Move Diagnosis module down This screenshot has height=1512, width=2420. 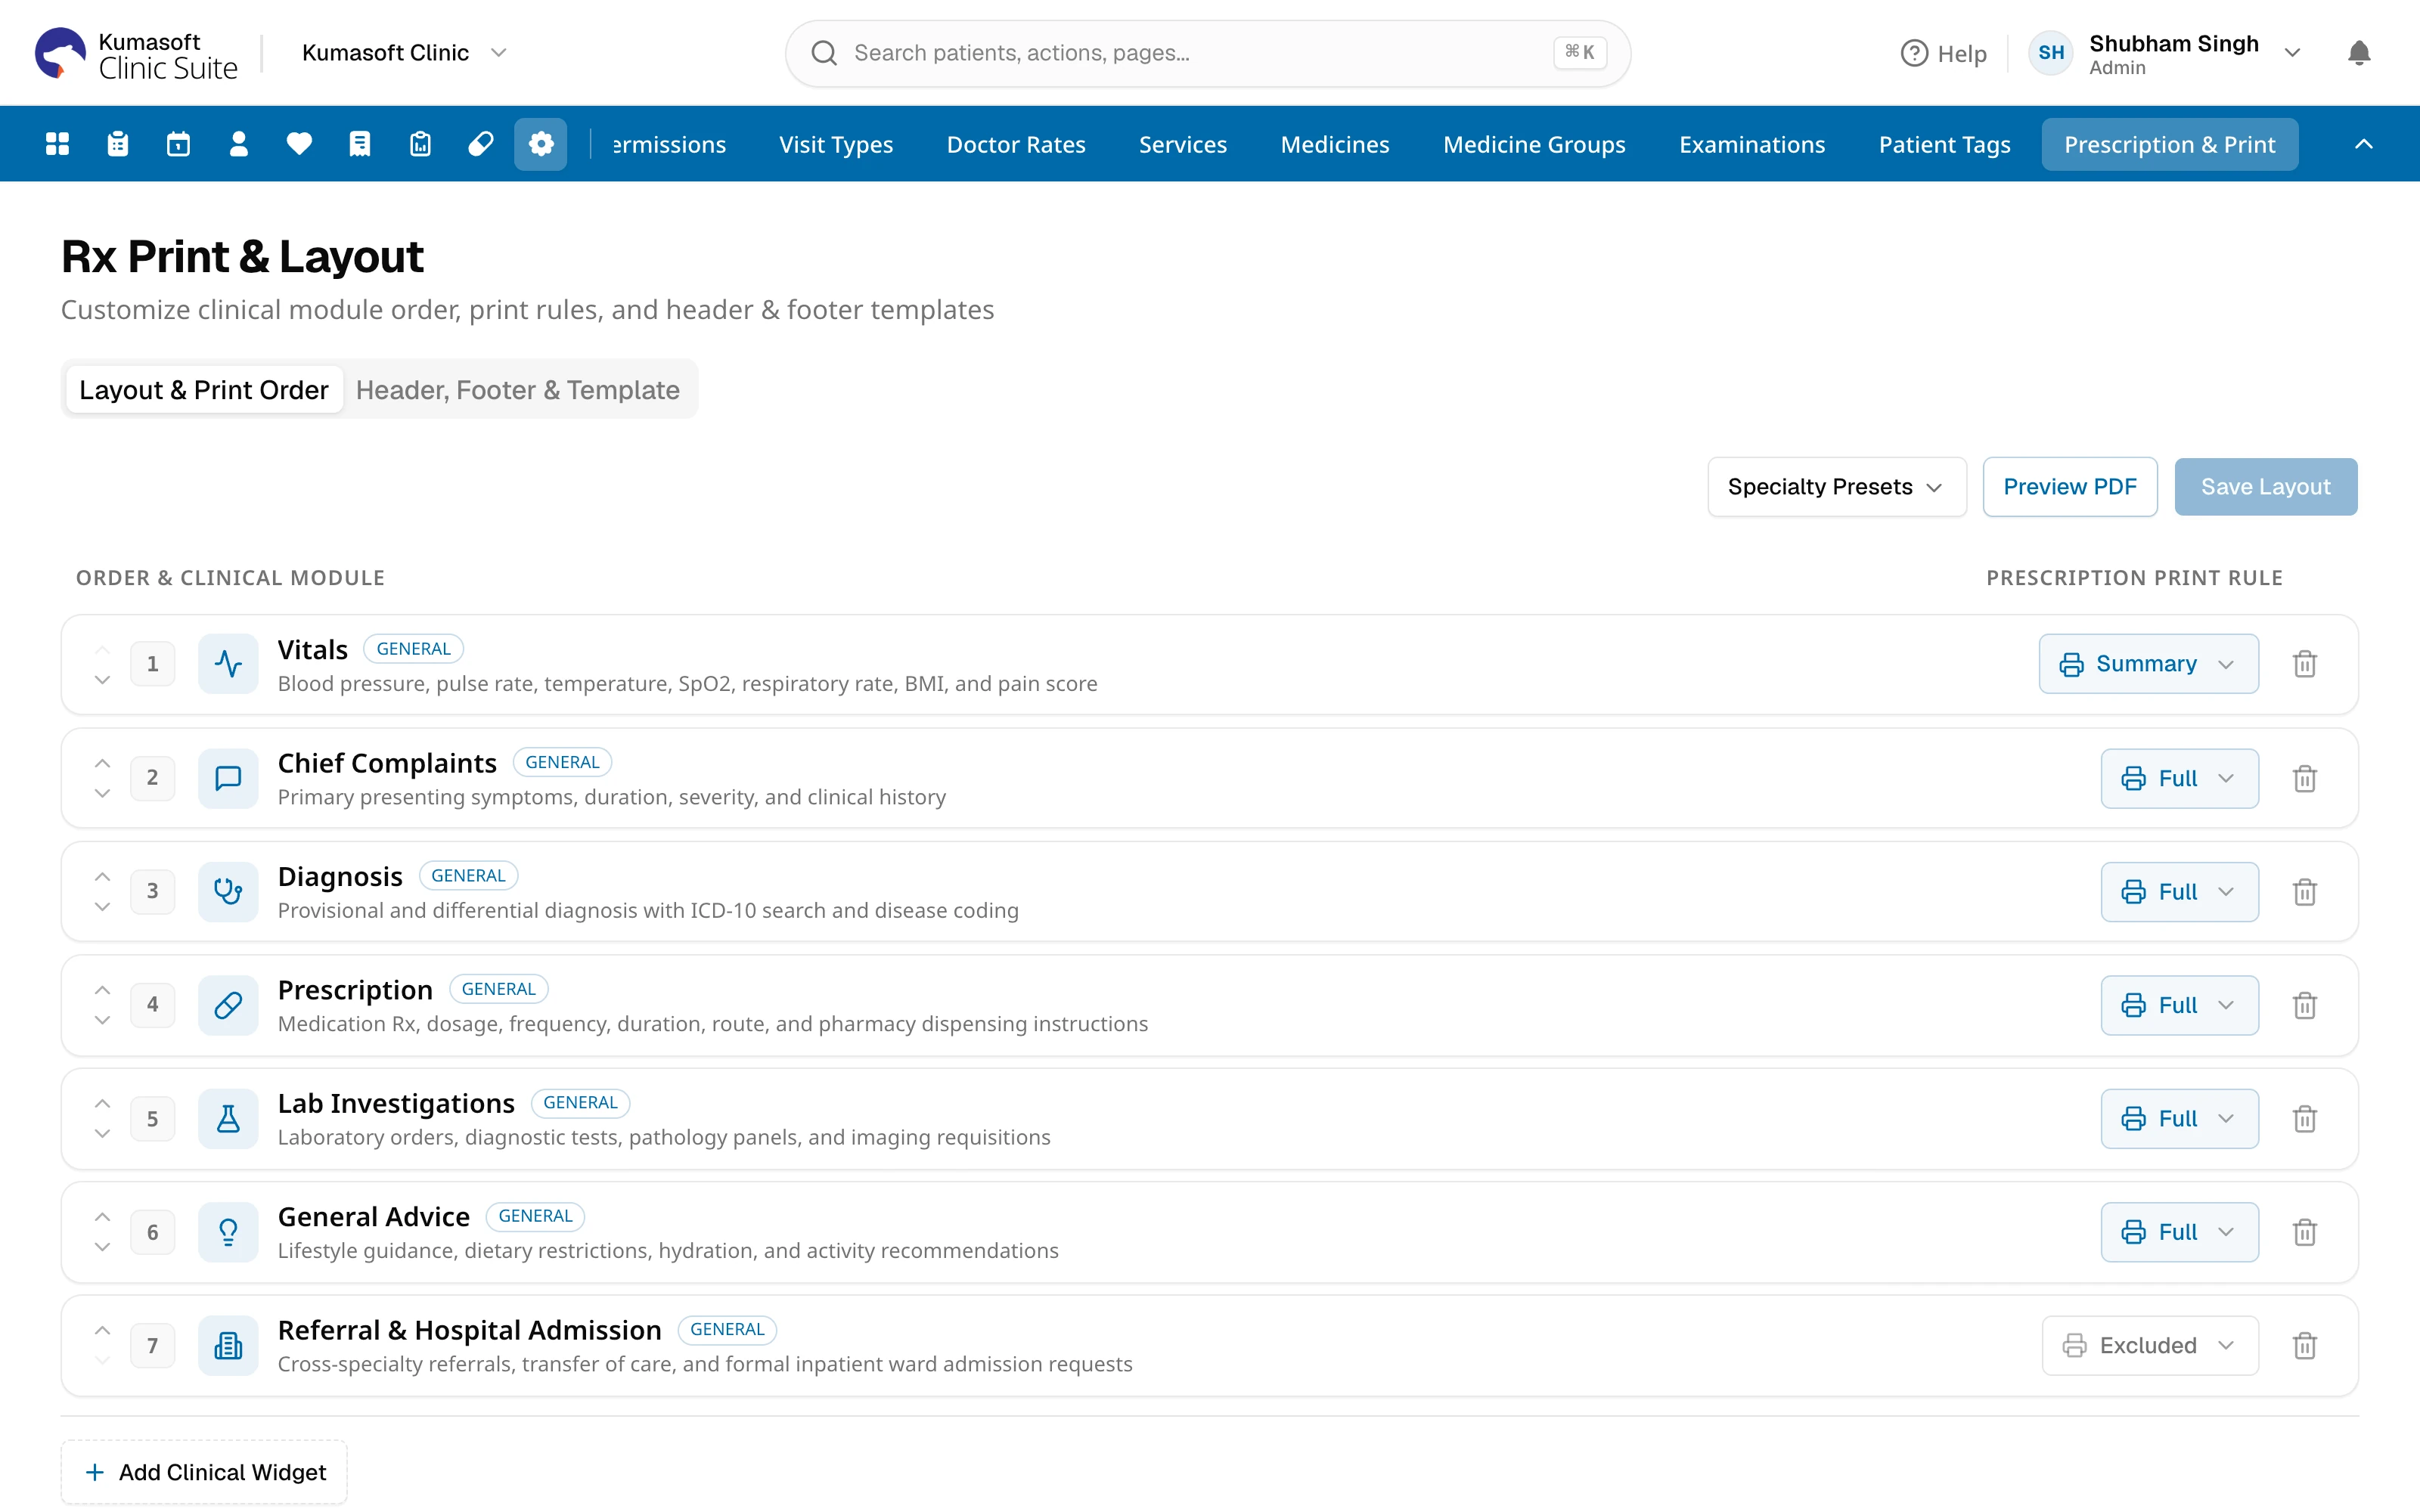coord(102,907)
